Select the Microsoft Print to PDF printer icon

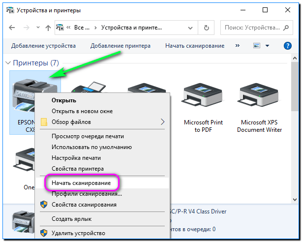point(203,96)
